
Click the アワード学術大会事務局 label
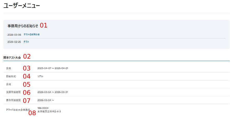(18, 110)
